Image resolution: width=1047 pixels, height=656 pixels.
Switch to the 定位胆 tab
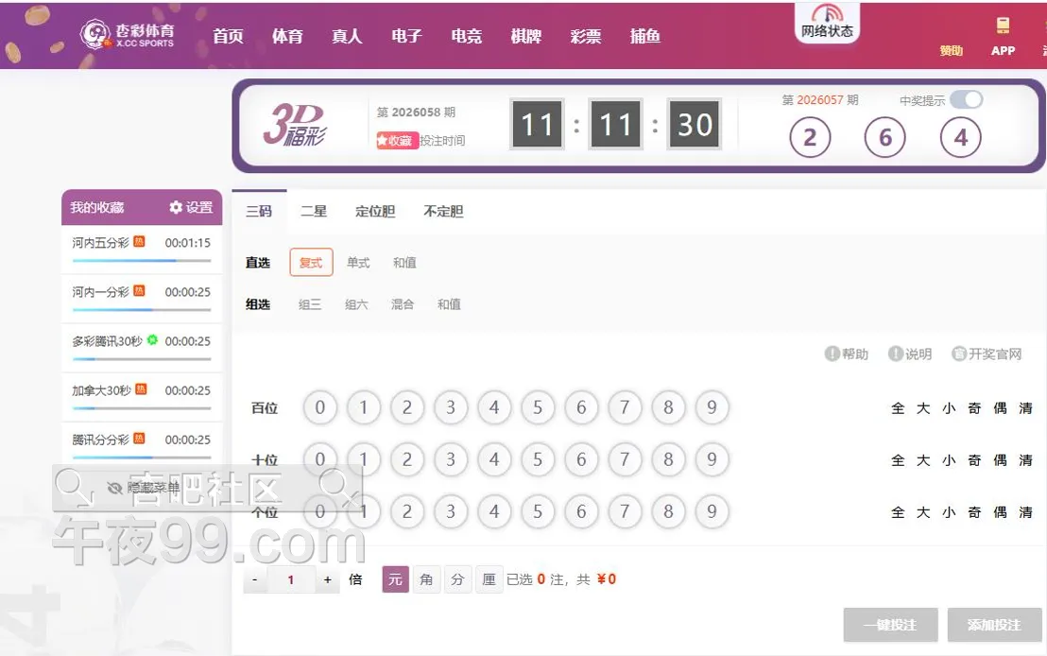point(375,211)
